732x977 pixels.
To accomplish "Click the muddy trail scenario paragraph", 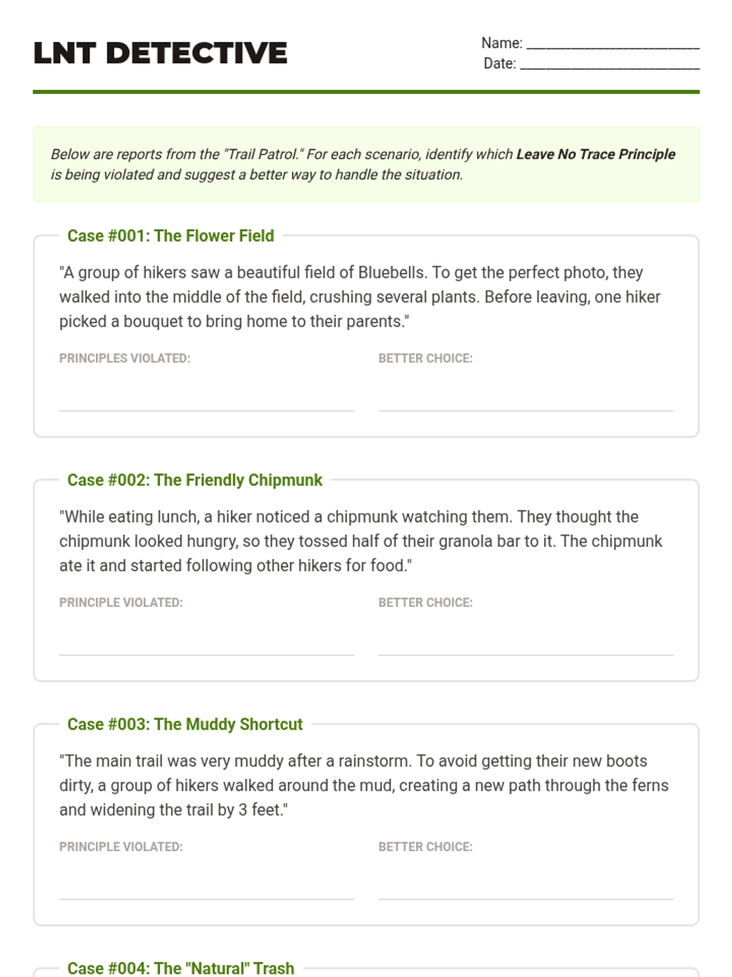I will click(x=364, y=785).
